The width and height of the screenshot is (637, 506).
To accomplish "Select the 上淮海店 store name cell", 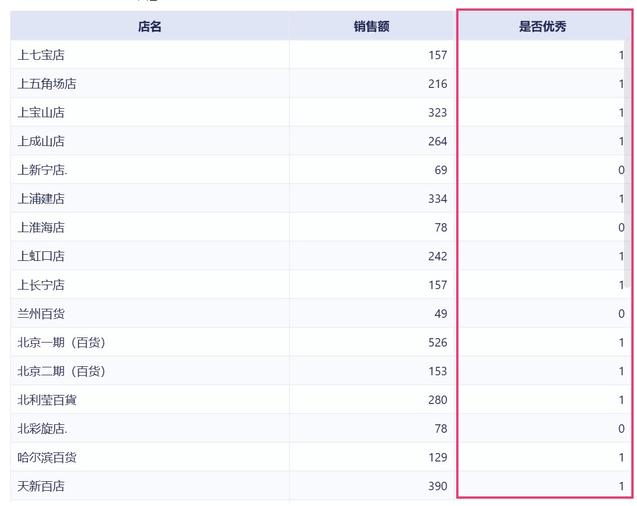I will click(149, 227).
